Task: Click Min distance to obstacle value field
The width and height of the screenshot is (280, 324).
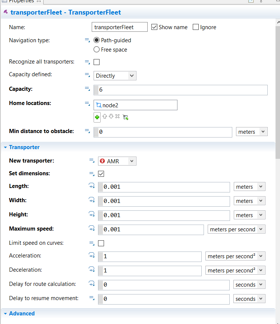Action: tap(163, 132)
